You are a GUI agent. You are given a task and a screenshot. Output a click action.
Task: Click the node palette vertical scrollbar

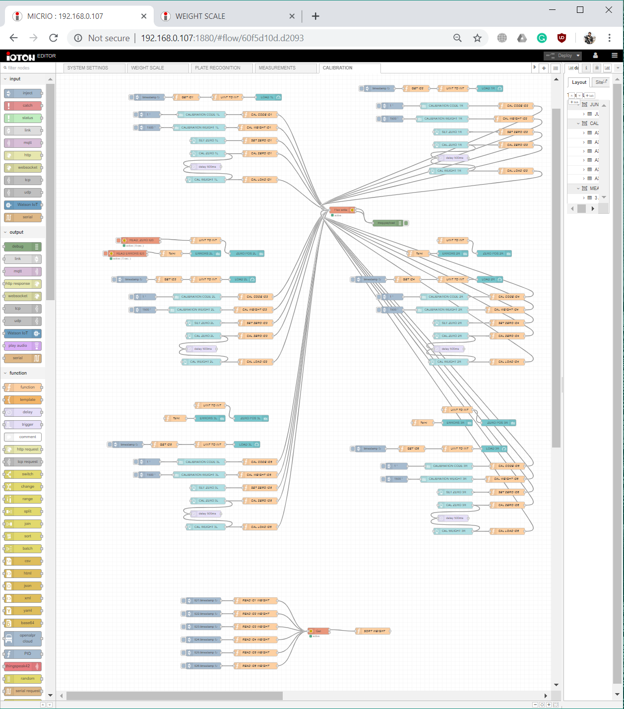(50, 193)
